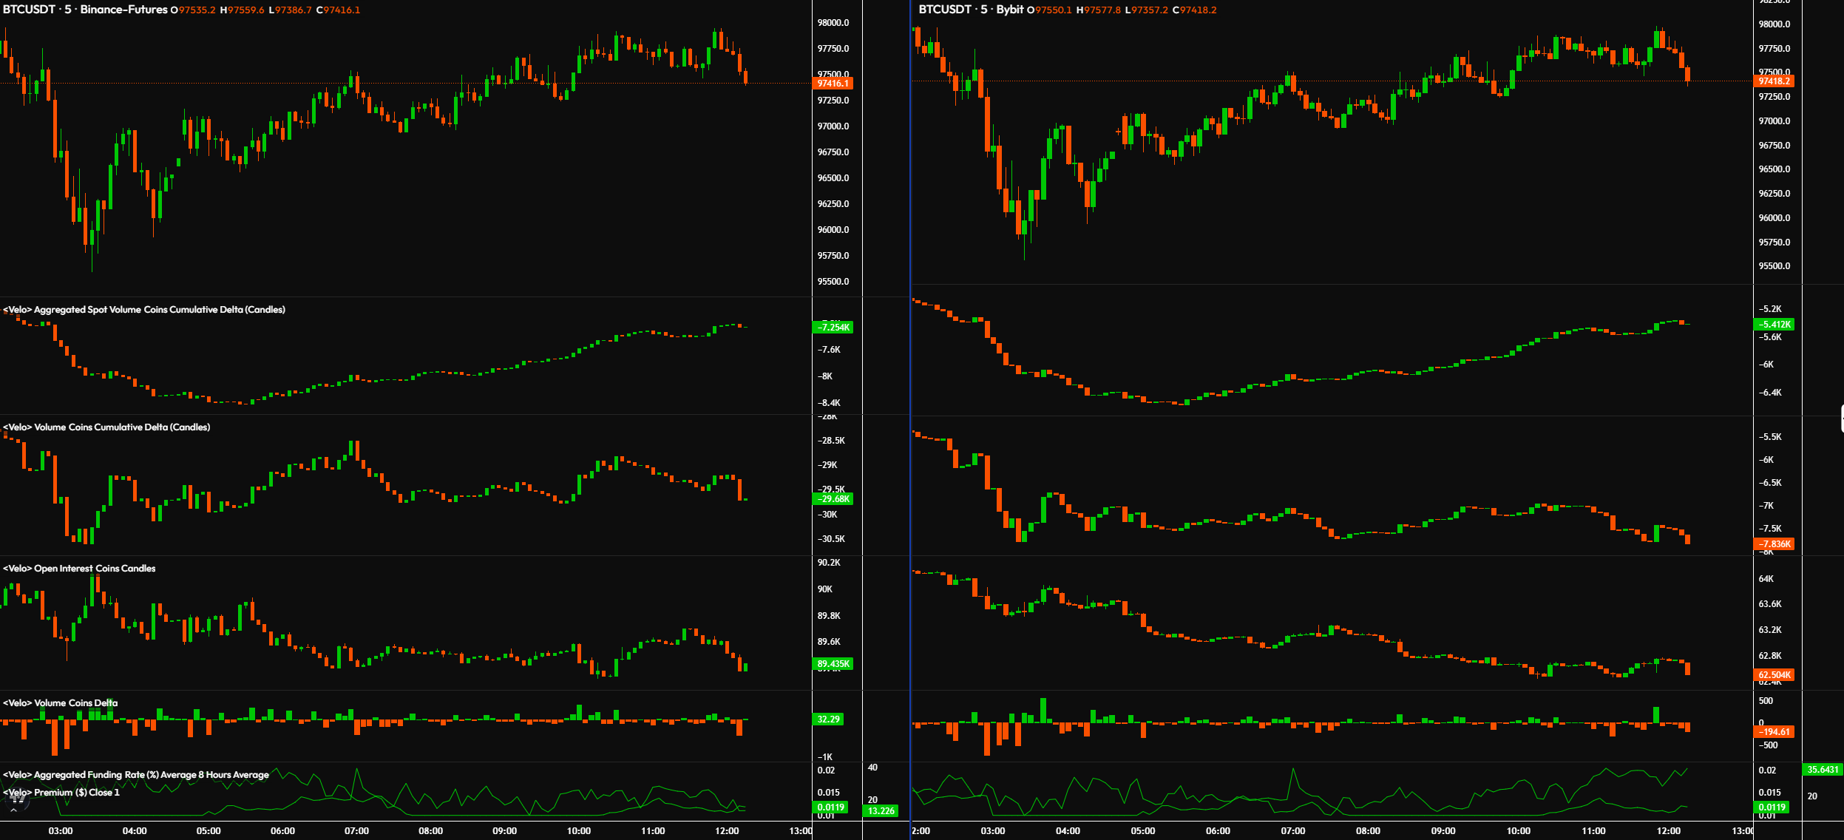Select the Open Interest Coins Candles legend
Image resolution: width=1844 pixels, height=840 pixels.
tap(79, 569)
